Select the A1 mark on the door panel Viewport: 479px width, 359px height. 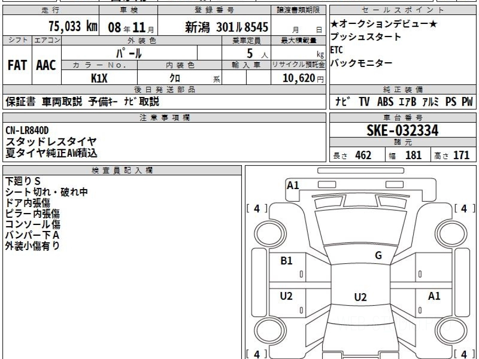pos(434,296)
